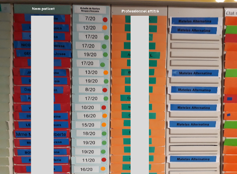Select green Etat card in 12/20 row

[231, 30]
